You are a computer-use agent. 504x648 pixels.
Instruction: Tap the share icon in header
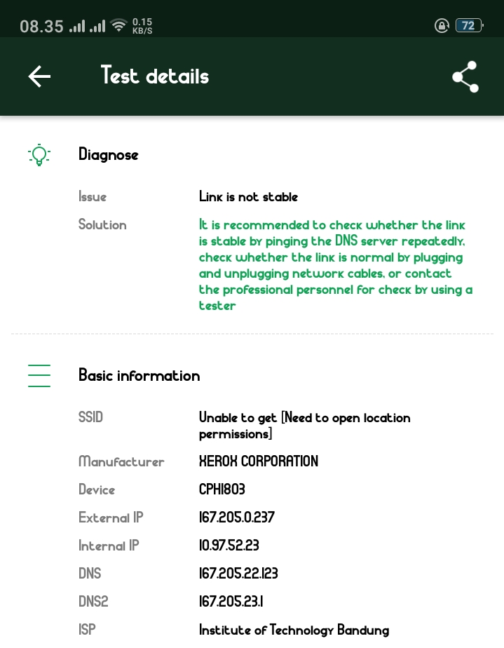pyautogui.click(x=465, y=76)
